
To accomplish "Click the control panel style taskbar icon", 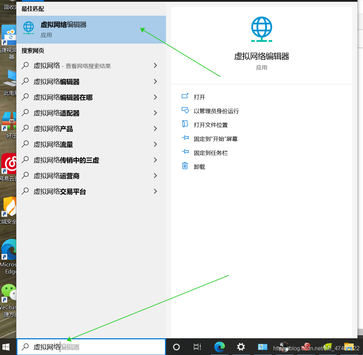I will (x=262, y=347).
